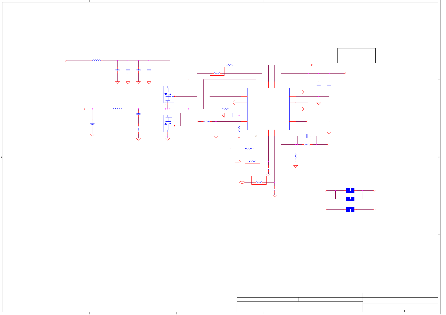Screen dimensions: 446x315
Task: Click the middle blue jumper pad
Action: (350, 199)
